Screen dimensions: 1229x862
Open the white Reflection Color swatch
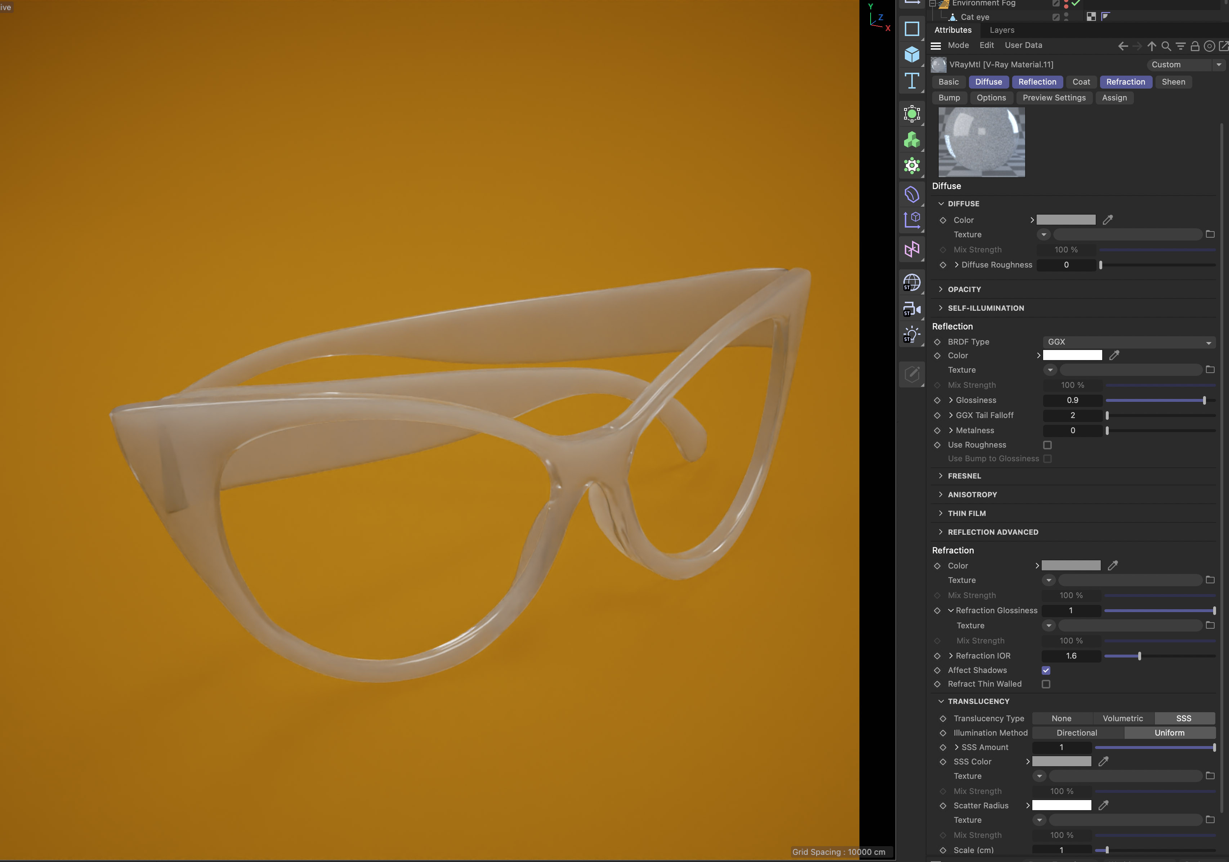pyautogui.click(x=1072, y=355)
